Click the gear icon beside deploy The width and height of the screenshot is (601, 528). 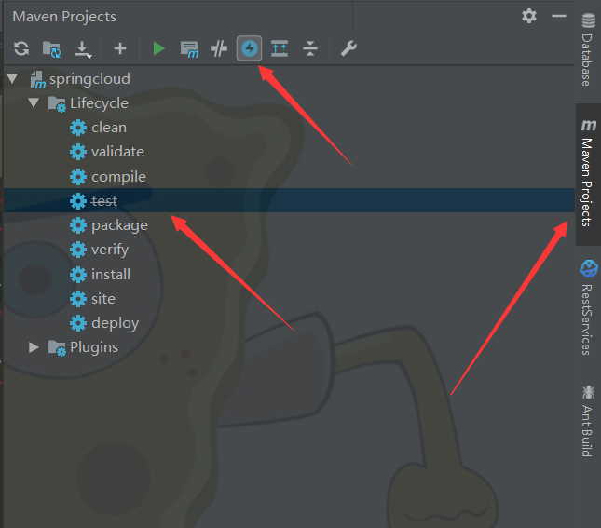coord(78,323)
